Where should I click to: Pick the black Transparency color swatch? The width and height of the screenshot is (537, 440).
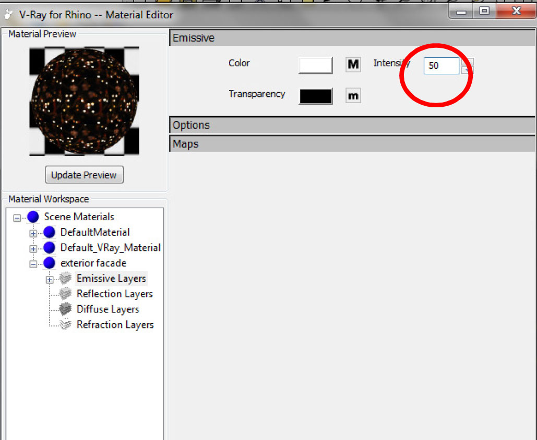coord(315,96)
